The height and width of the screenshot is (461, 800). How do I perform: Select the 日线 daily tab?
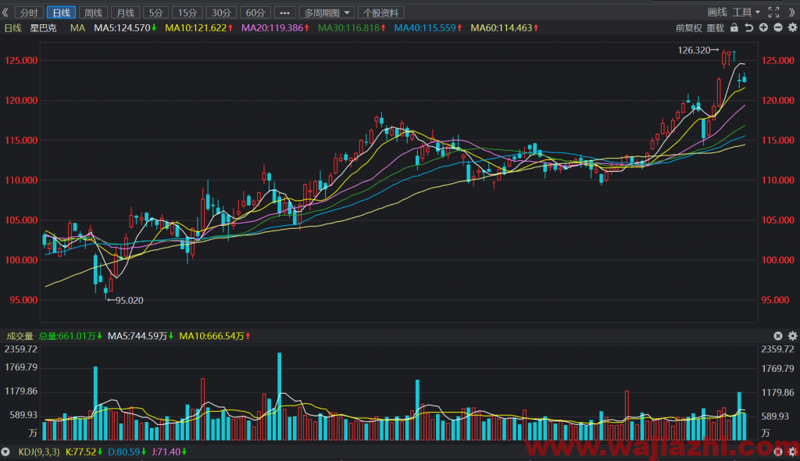[x=61, y=13]
